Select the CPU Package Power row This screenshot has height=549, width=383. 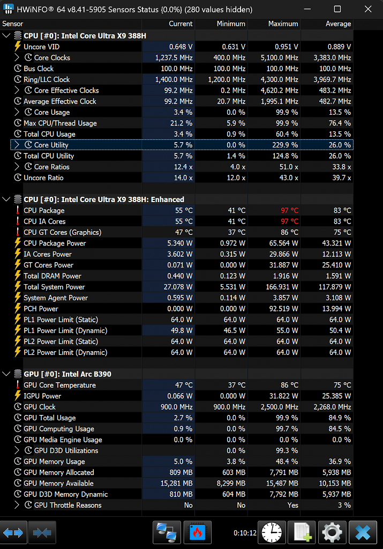[x=182, y=243]
